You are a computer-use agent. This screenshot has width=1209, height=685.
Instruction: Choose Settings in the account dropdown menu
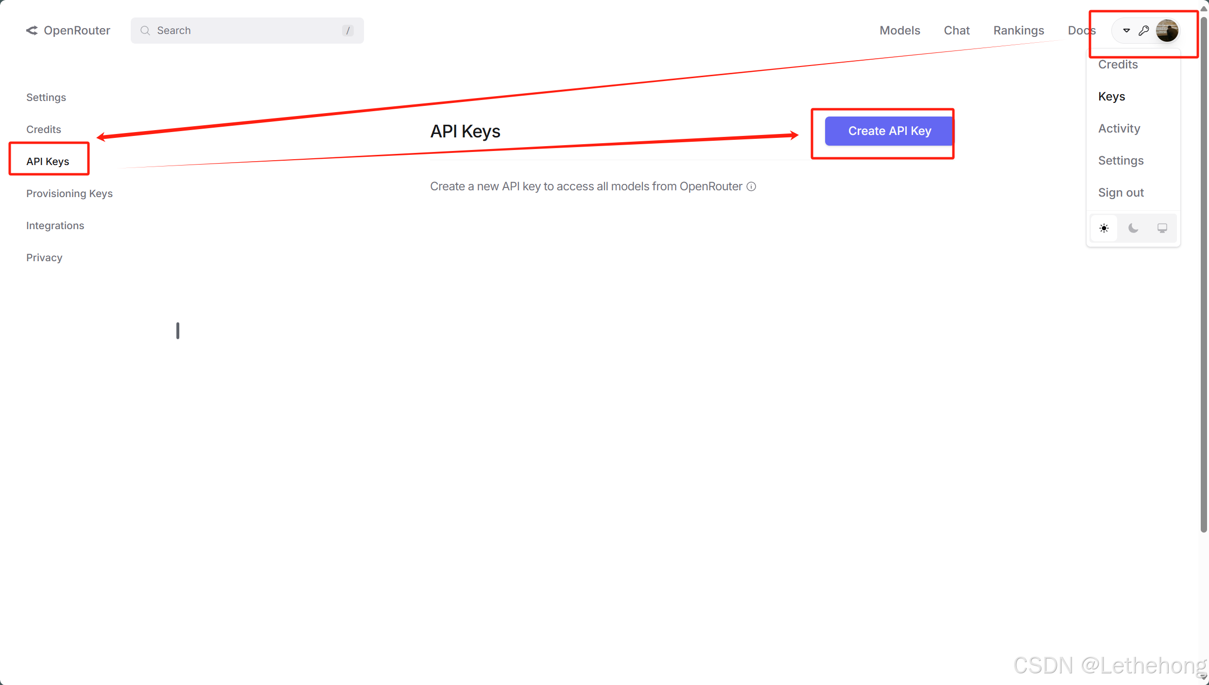point(1121,161)
